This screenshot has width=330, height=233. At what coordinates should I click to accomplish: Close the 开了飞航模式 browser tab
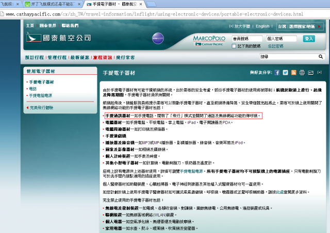pos(79,4)
